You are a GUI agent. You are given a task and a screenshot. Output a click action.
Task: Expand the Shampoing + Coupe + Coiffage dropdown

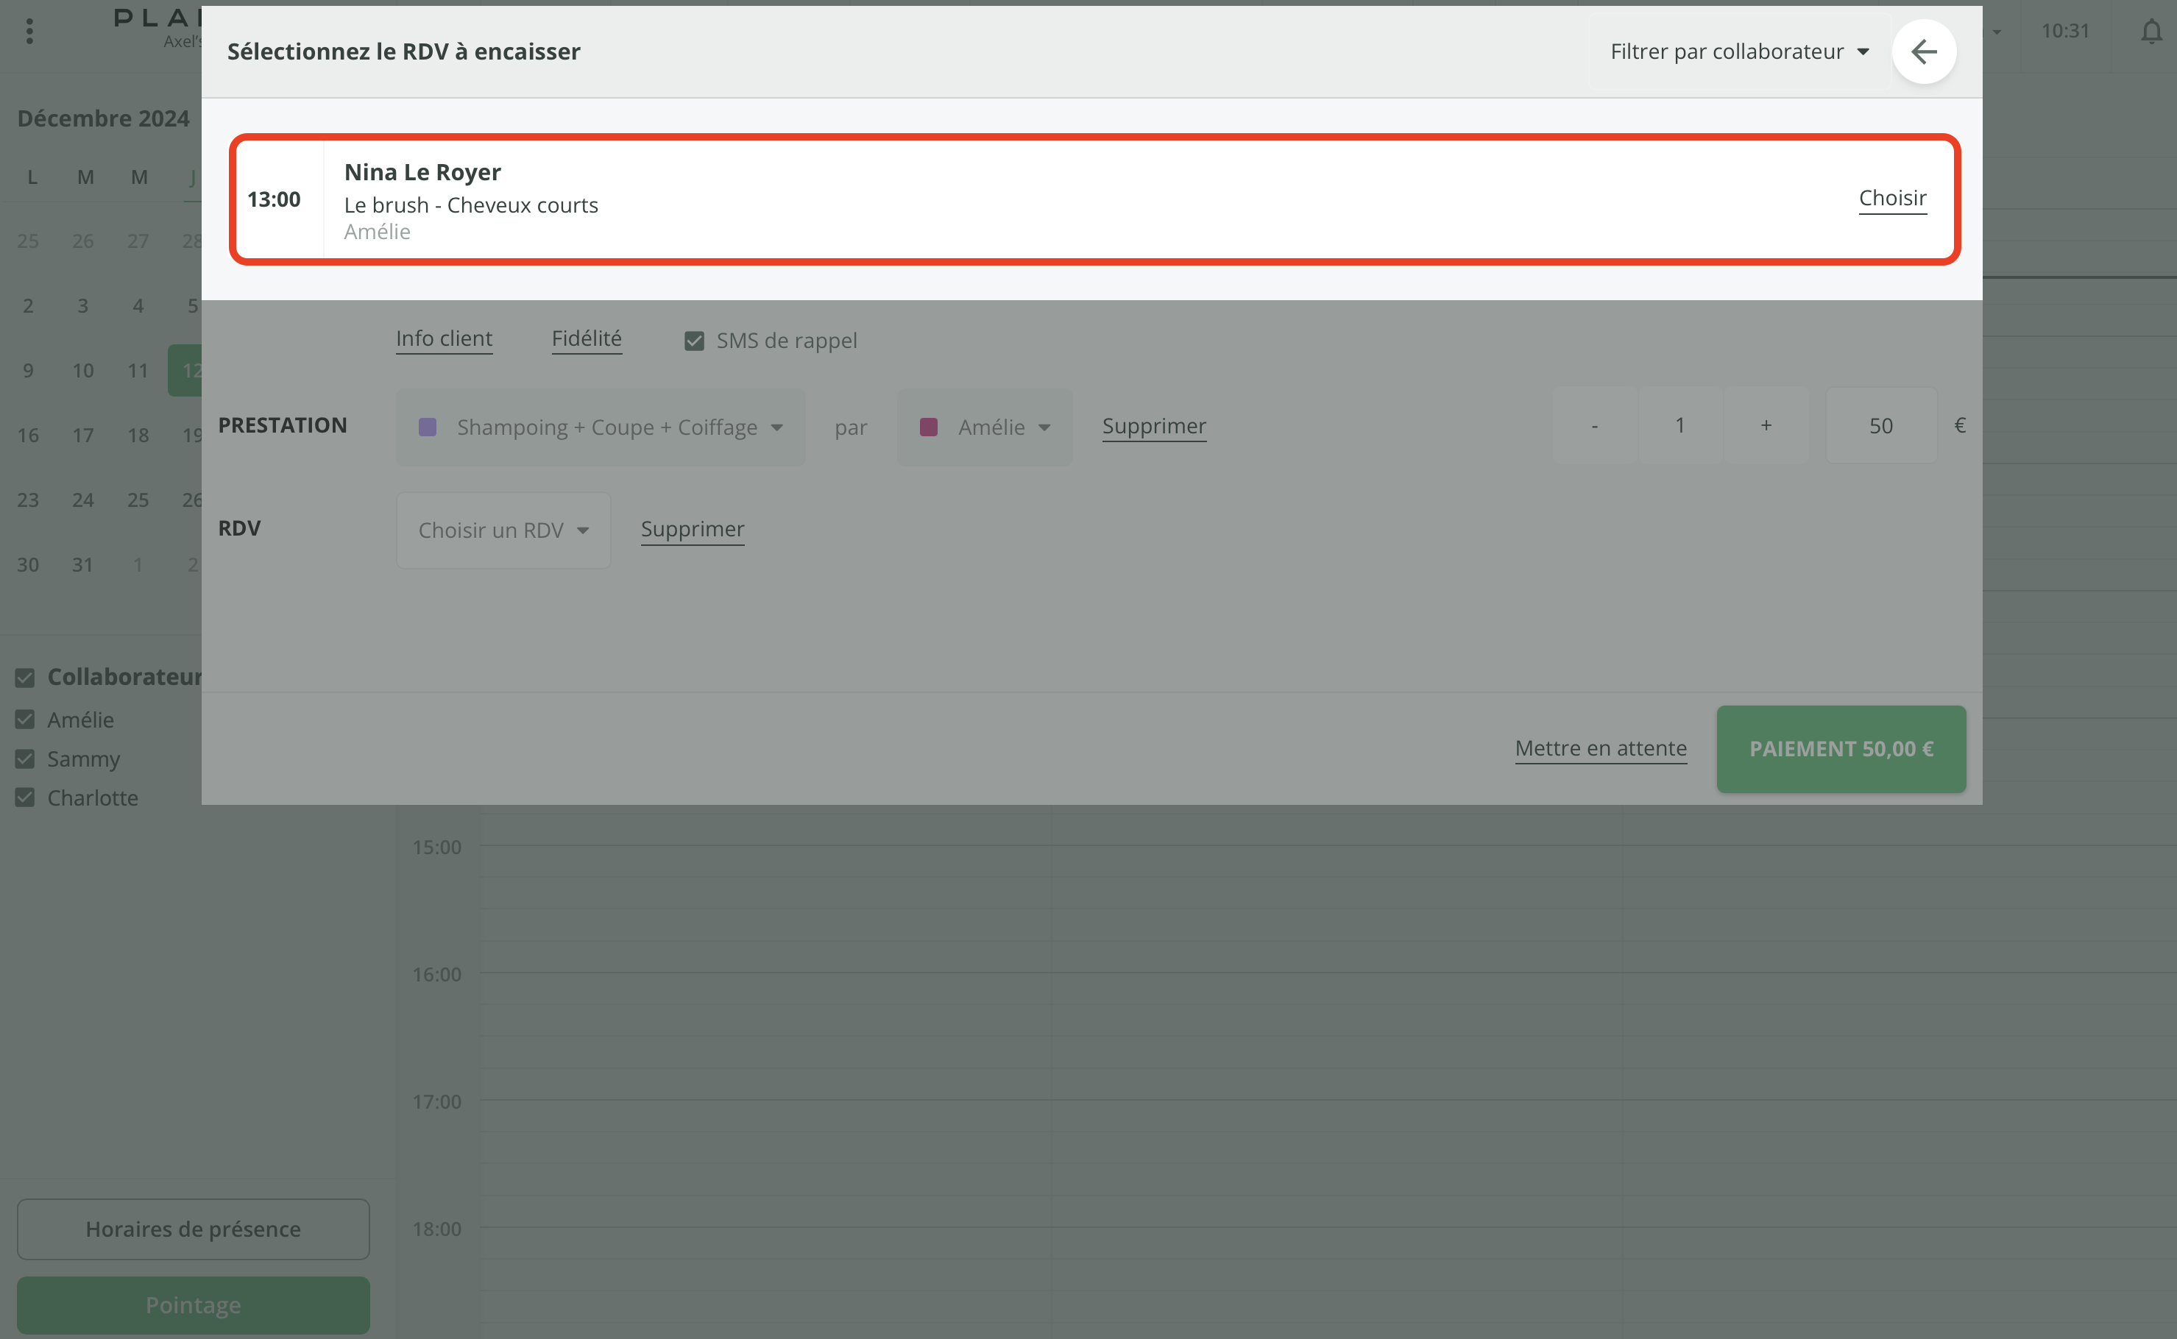(x=601, y=427)
